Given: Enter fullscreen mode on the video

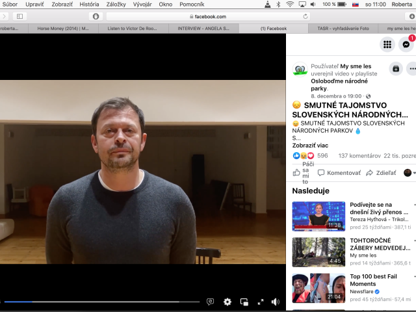Looking at the screenshot, I should [261, 302].
